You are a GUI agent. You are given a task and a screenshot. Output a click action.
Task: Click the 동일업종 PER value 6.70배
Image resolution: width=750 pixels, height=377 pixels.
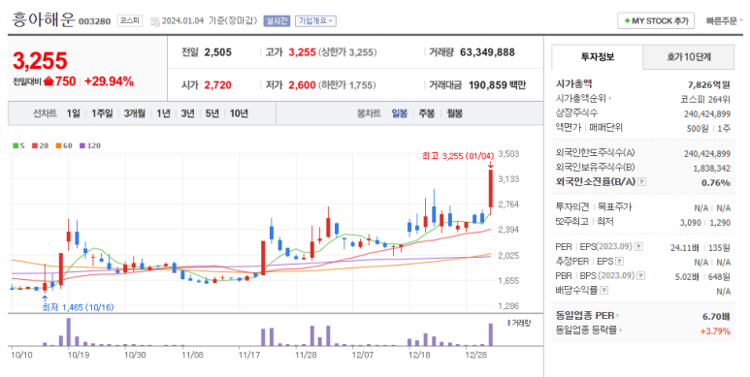pyautogui.click(x=716, y=316)
